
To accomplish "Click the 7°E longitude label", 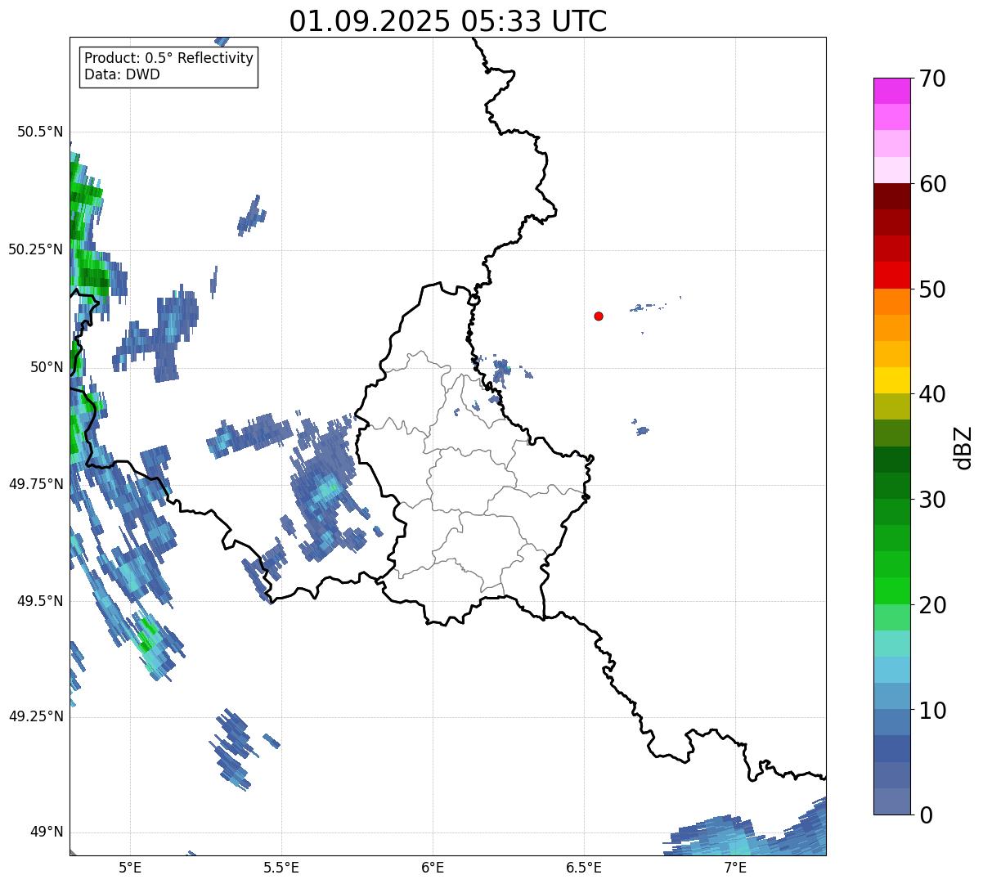I will (735, 867).
